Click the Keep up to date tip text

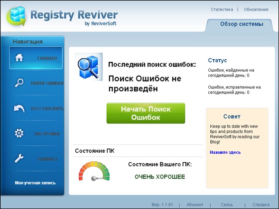coord(235,134)
